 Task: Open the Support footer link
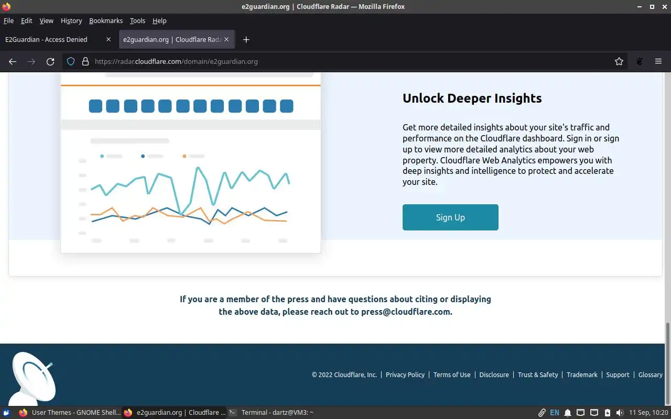point(618,375)
